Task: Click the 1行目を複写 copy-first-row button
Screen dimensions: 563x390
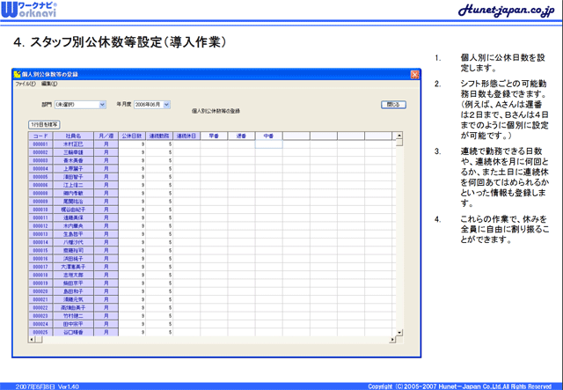Action: click(46, 125)
